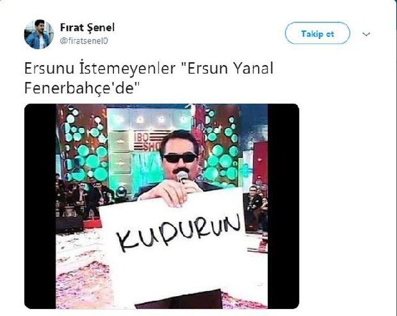Open Fırat Şenel's round profile avatar
This screenshot has width=397, height=316.
(39, 34)
